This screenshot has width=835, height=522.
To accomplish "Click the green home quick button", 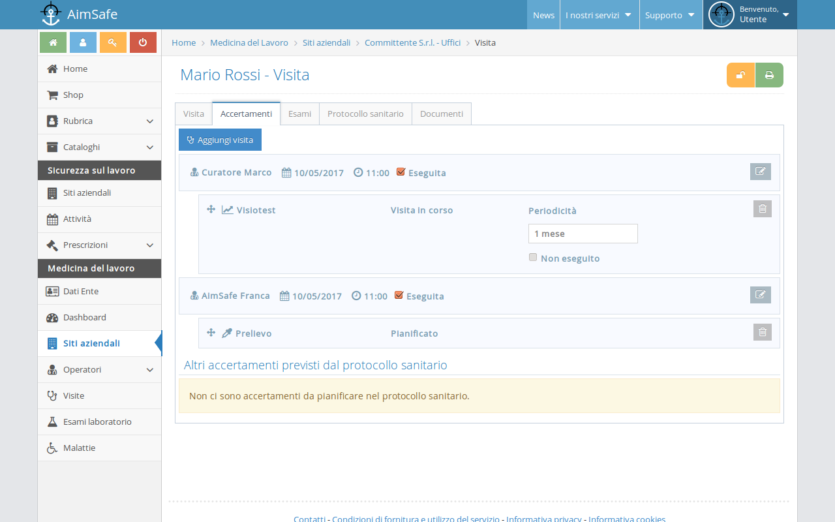I will [x=53, y=42].
